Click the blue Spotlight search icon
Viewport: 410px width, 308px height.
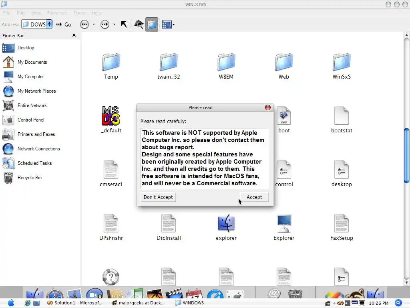point(398,303)
